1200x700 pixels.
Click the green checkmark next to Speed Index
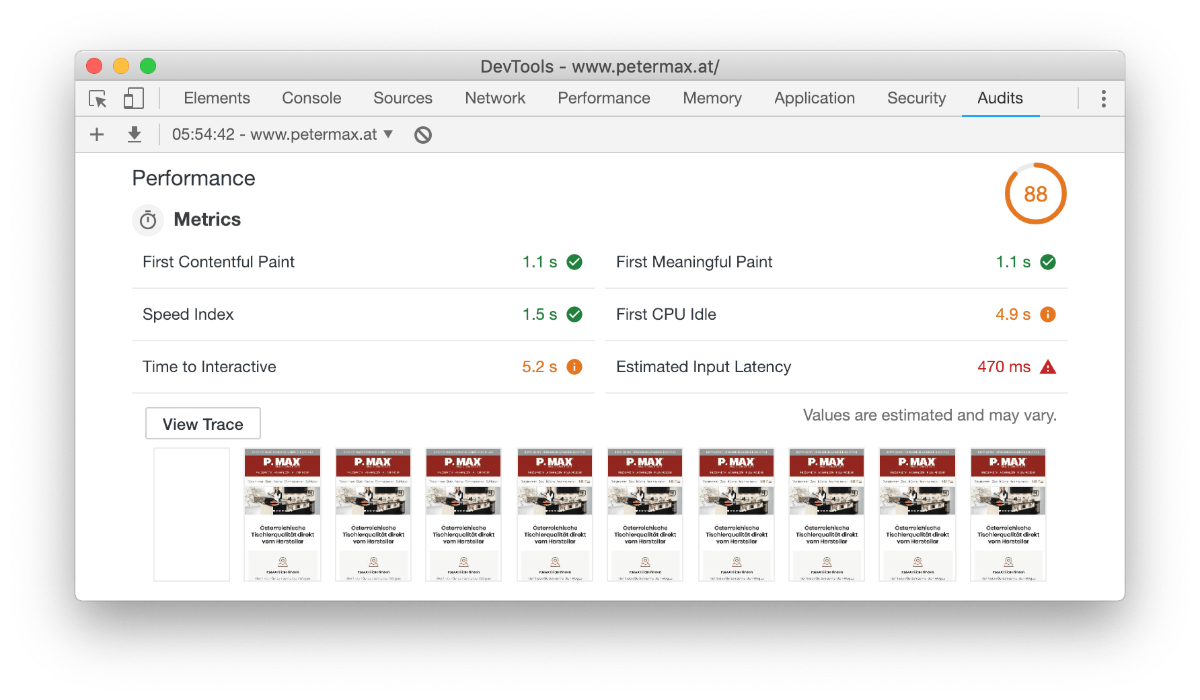click(574, 314)
